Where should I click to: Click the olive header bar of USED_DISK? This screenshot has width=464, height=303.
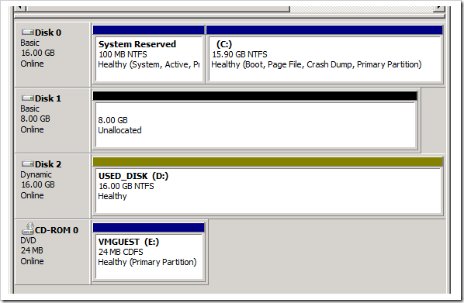coord(268,162)
